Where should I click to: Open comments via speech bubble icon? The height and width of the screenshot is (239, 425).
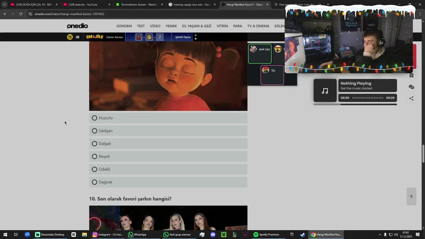coord(411,87)
